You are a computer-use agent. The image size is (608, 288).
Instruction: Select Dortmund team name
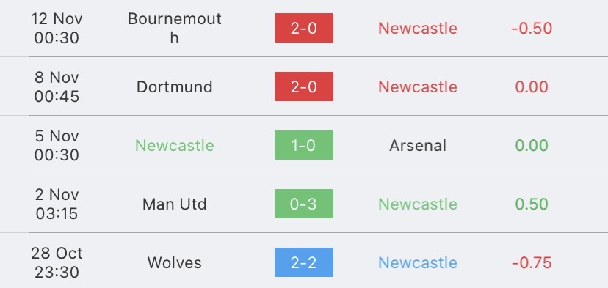point(175,86)
